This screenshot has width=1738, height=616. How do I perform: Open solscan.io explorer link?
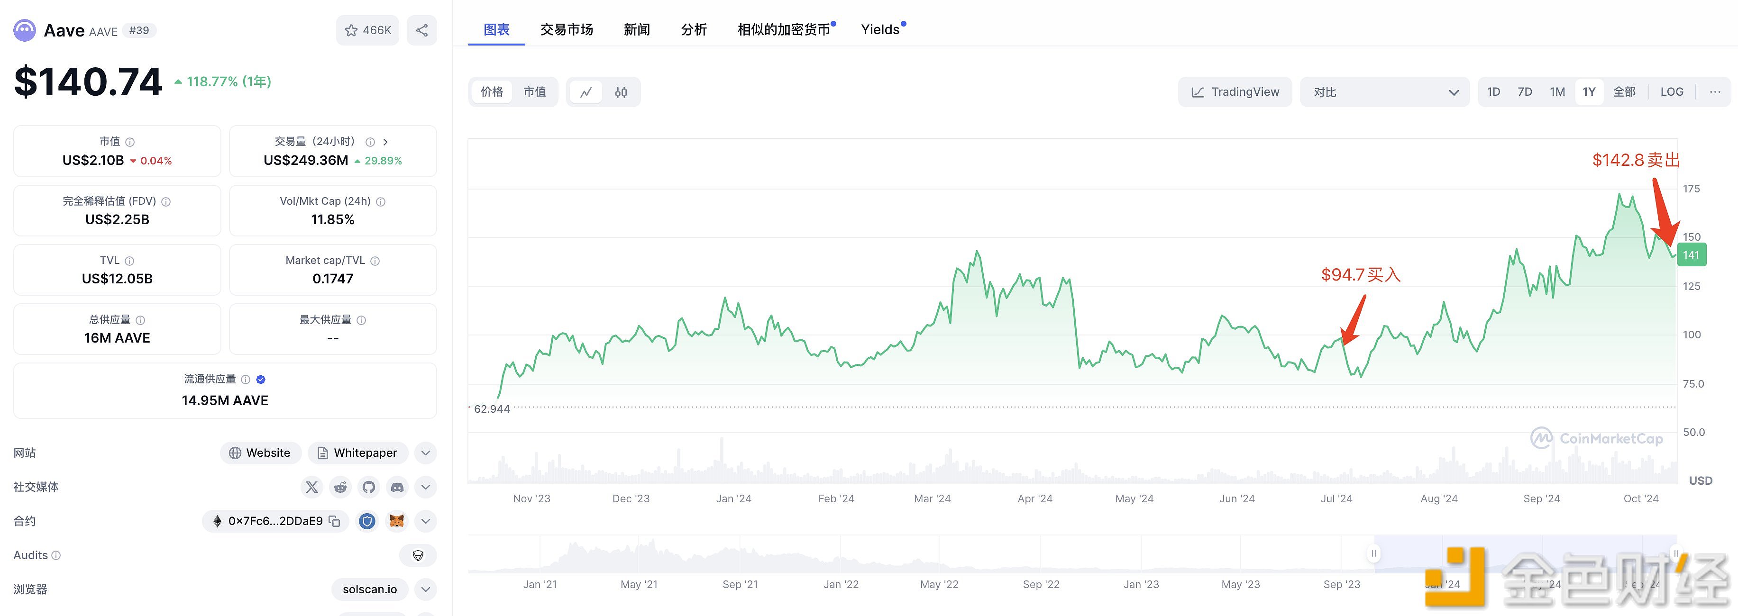370,589
